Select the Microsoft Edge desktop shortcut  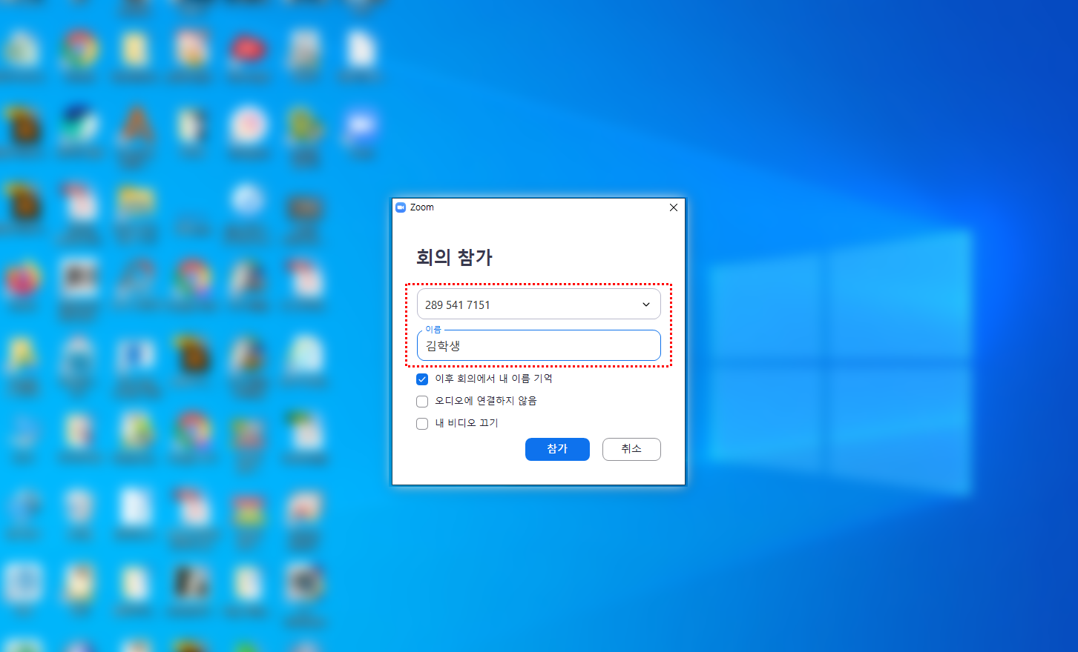80,124
